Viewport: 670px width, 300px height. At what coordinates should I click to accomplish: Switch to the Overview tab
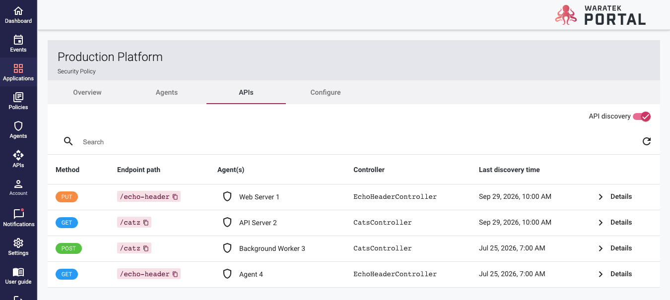[87, 92]
